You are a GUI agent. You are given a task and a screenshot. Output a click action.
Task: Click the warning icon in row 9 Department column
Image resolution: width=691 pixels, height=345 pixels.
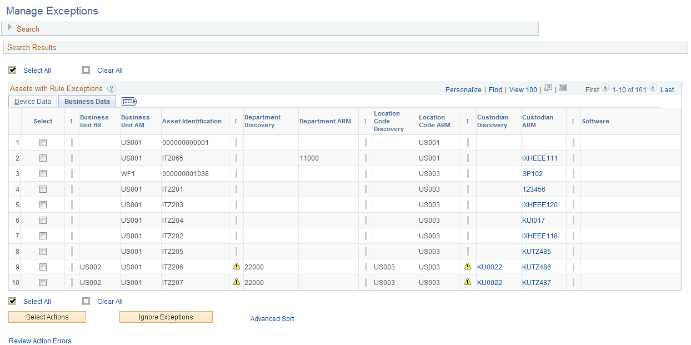237,266
